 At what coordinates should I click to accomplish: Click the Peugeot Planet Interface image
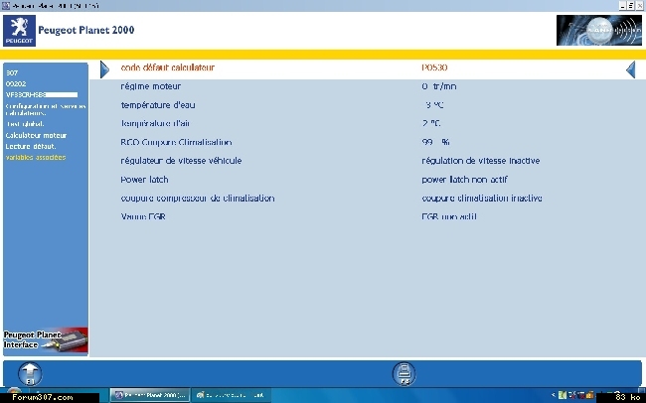point(46,340)
